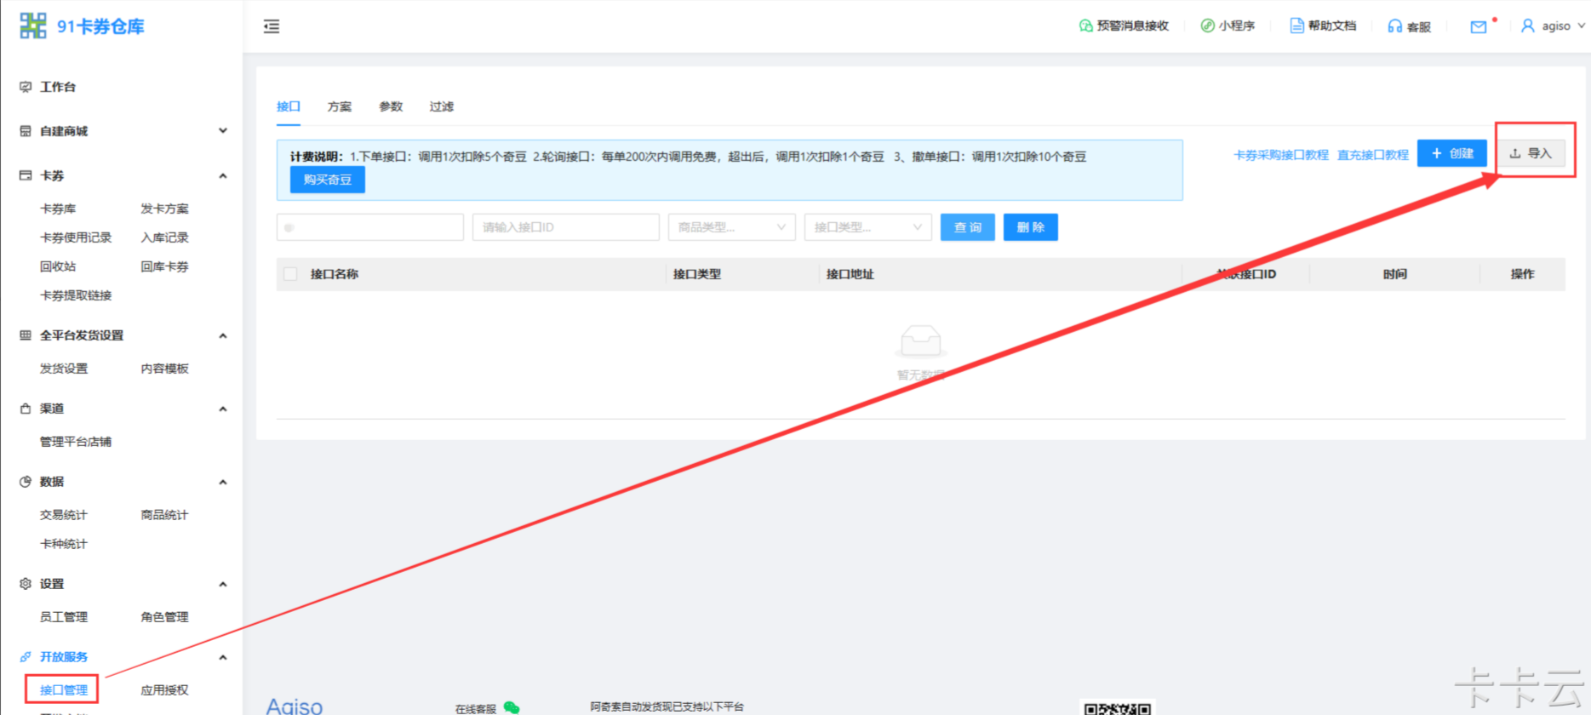Screen dimensions: 1591x715
Task: Open 卡种统计 menu item
Action: pos(64,544)
